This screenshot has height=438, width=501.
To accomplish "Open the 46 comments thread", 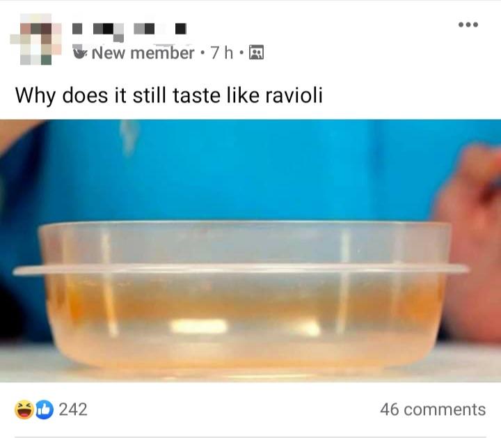I will [433, 409].
